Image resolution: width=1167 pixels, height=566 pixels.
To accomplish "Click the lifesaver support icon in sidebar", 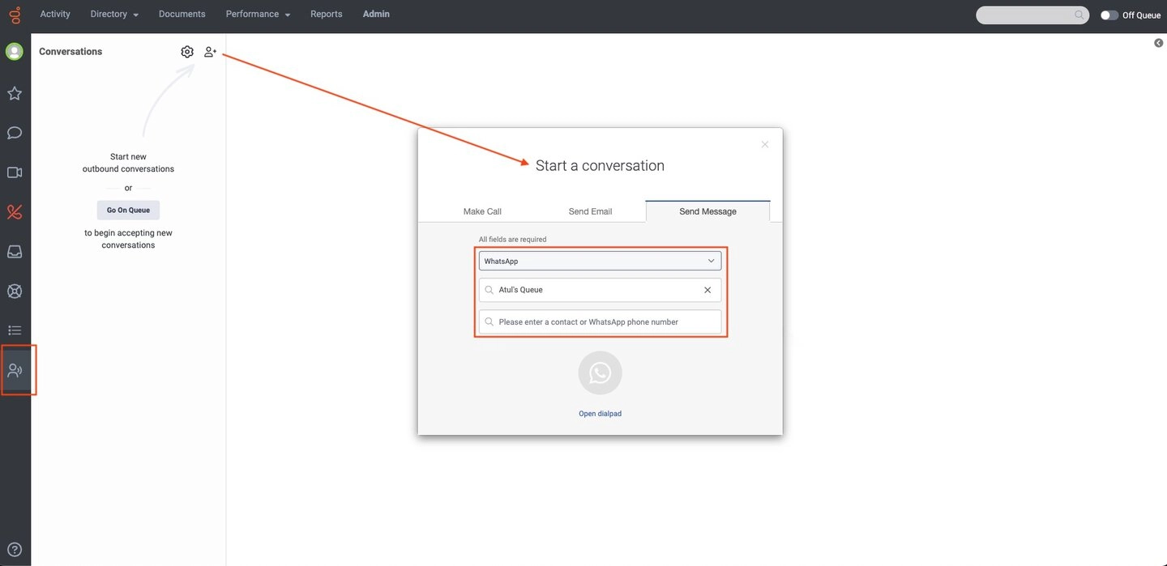I will [x=15, y=292].
